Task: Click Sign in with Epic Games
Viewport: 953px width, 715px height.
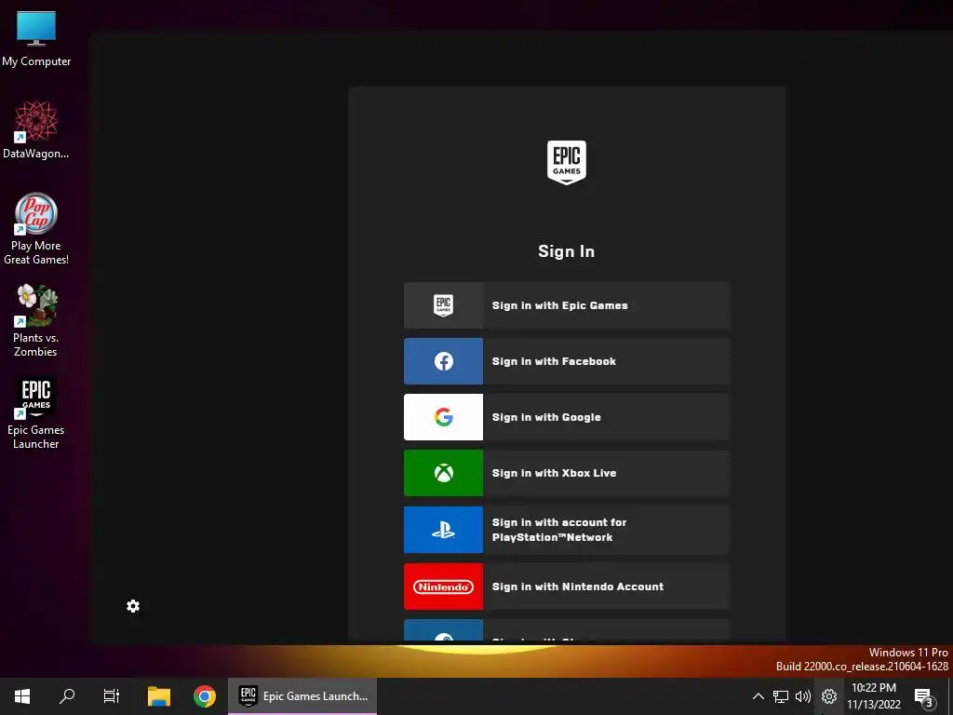Action: tap(566, 305)
